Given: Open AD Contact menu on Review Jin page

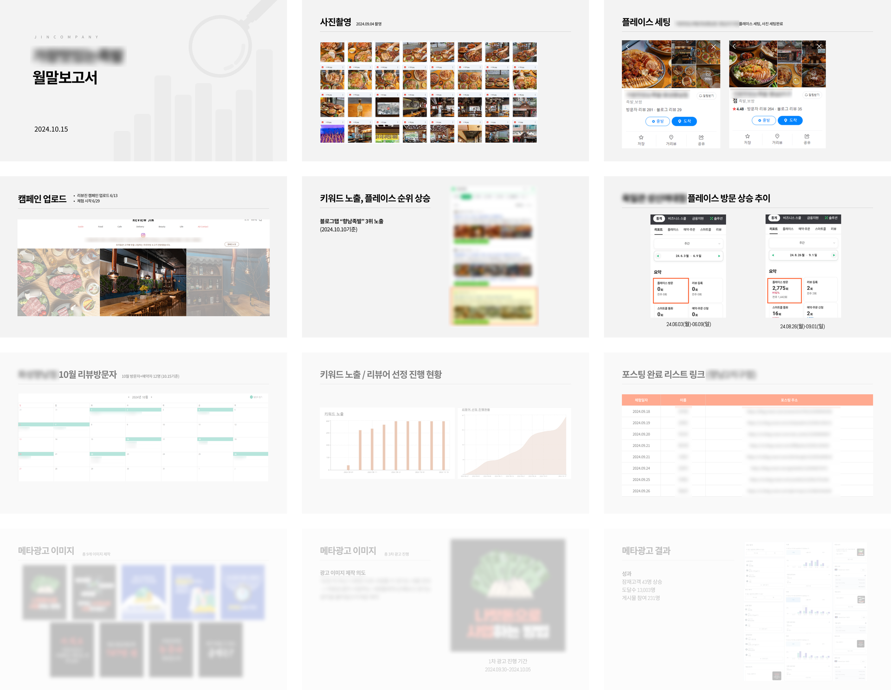Looking at the screenshot, I should [203, 227].
